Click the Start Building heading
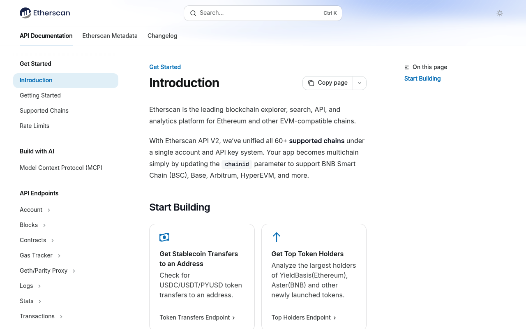The height and width of the screenshot is (329, 526). tap(180, 207)
